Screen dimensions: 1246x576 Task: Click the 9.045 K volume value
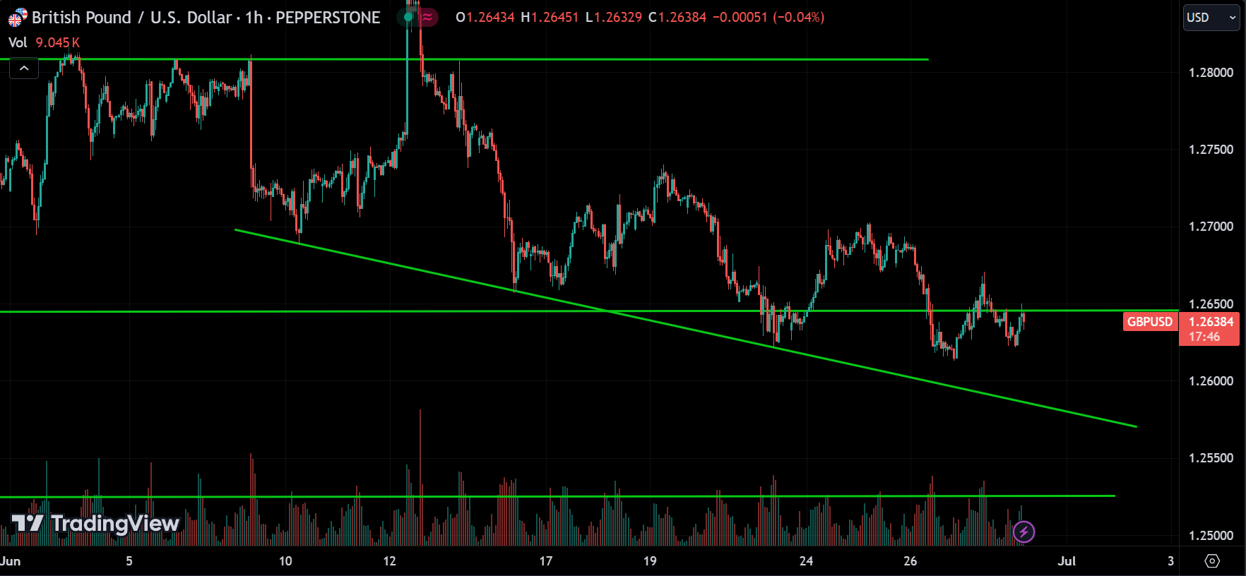click(x=58, y=42)
